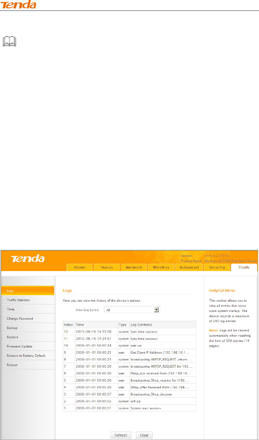Click the Log Contents column header
The height and width of the screenshot is (440, 259).
click(x=163, y=325)
